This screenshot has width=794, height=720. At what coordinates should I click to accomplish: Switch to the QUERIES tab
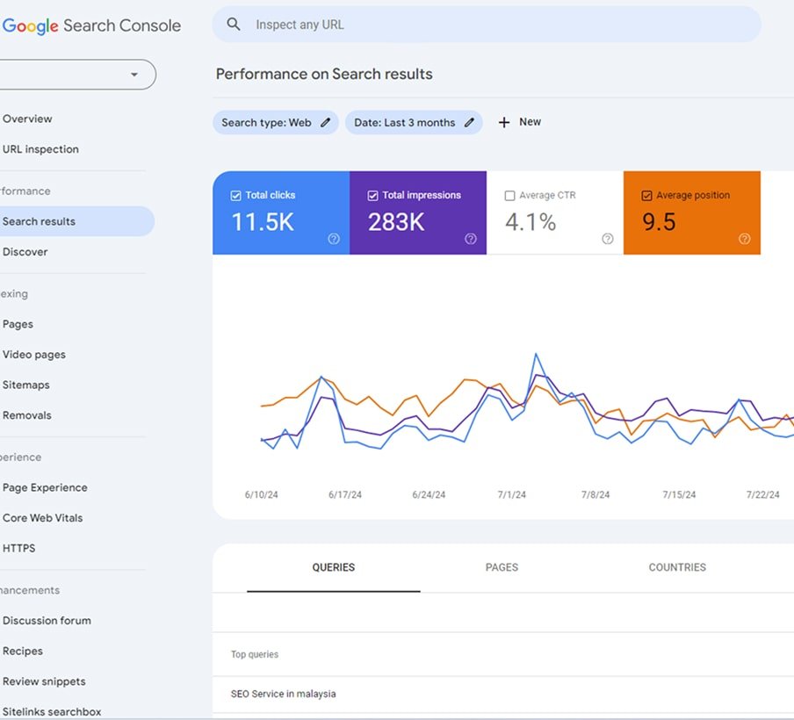[x=334, y=567]
